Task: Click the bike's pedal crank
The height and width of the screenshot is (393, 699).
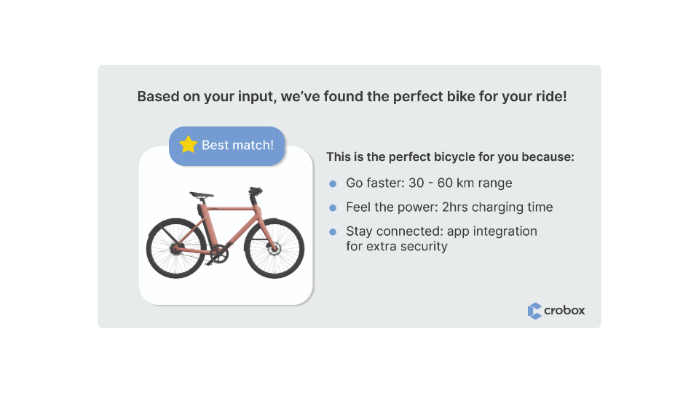Action: 217,256
